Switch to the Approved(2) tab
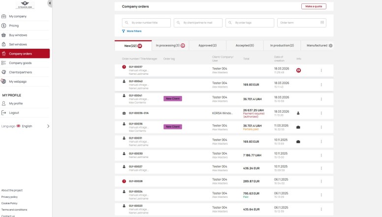This screenshot has height=217, width=382. [x=208, y=45]
